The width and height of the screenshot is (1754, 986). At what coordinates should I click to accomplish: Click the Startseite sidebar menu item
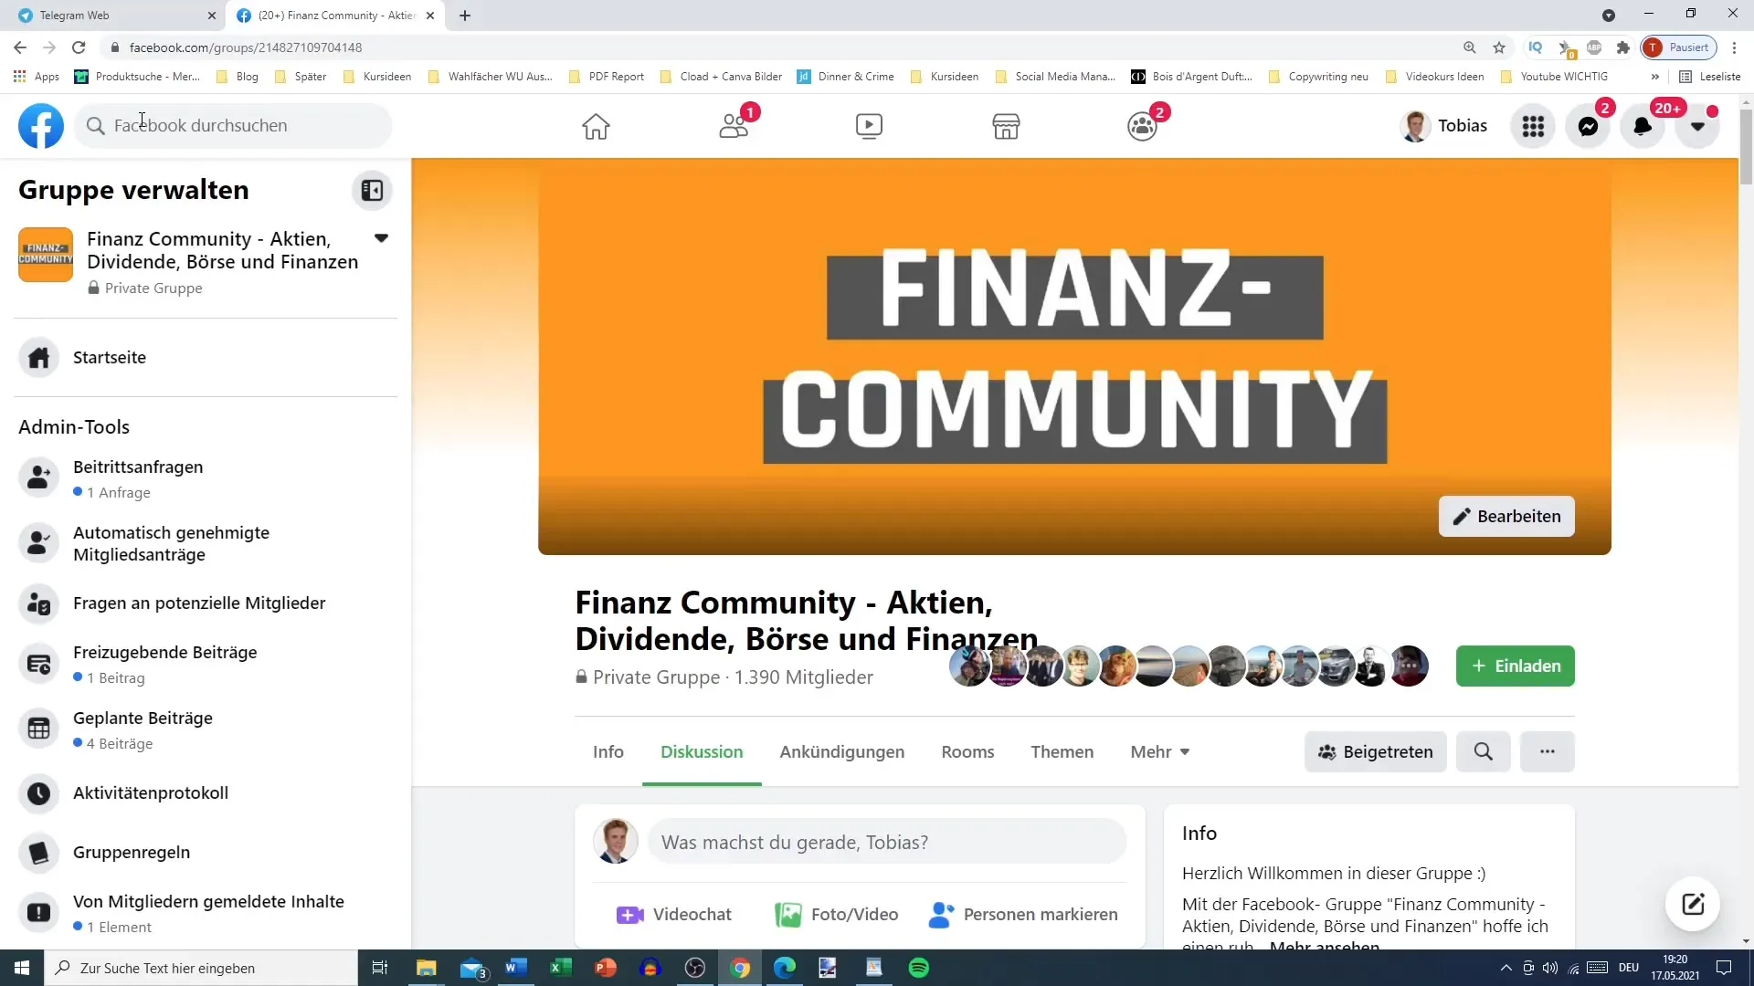click(x=109, y=358)
